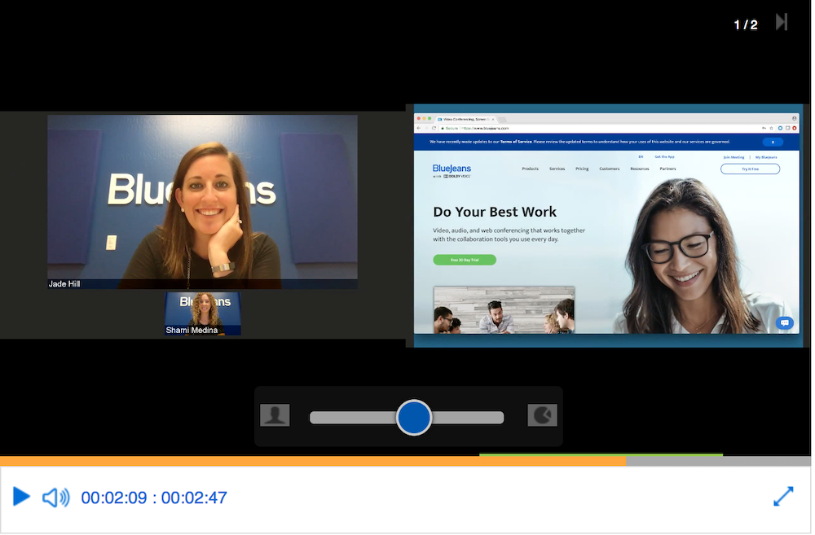
Task: Click the green Free 30 Day Trial button
Action: click(x=465, y=260)
